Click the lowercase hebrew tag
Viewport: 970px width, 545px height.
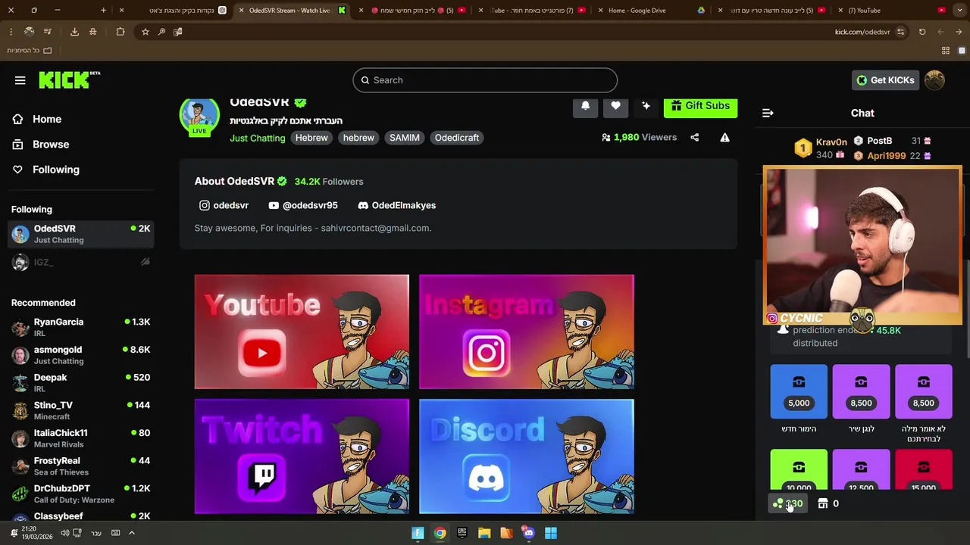(x=358, y=138)
